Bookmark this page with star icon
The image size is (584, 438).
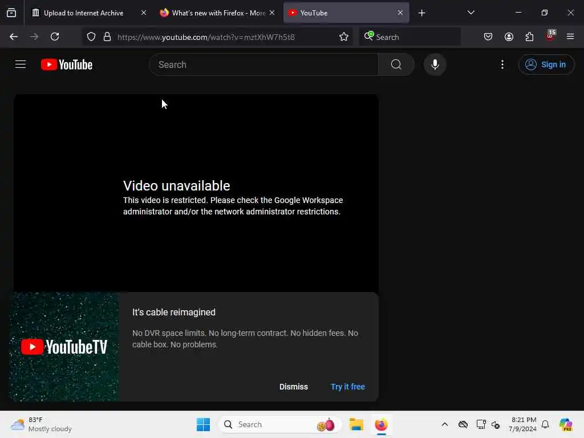click(344, 36)
